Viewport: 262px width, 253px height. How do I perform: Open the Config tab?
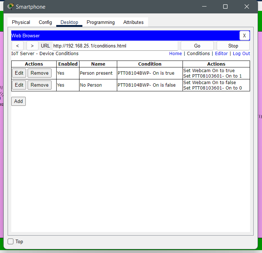pos(45,22)
